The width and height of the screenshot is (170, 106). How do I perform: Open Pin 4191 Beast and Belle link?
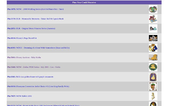coord(38,48)
